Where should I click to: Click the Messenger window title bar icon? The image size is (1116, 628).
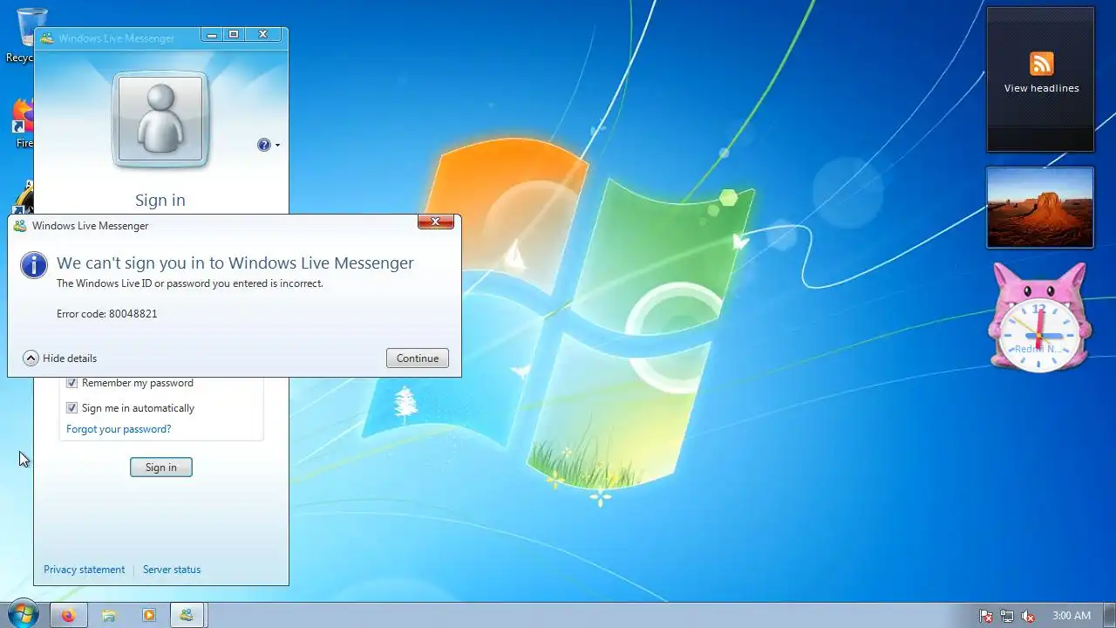[x=47, y=38]
